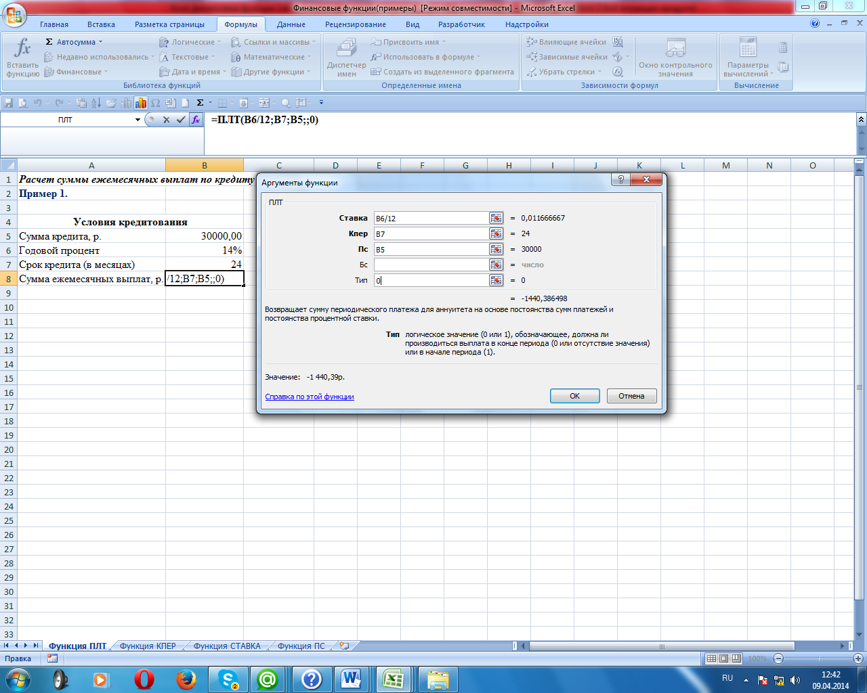Click Excel help icon in ribbon
The height and width of the screenshot is (693, 867).
pyautogui.click(x=815, y=24)
